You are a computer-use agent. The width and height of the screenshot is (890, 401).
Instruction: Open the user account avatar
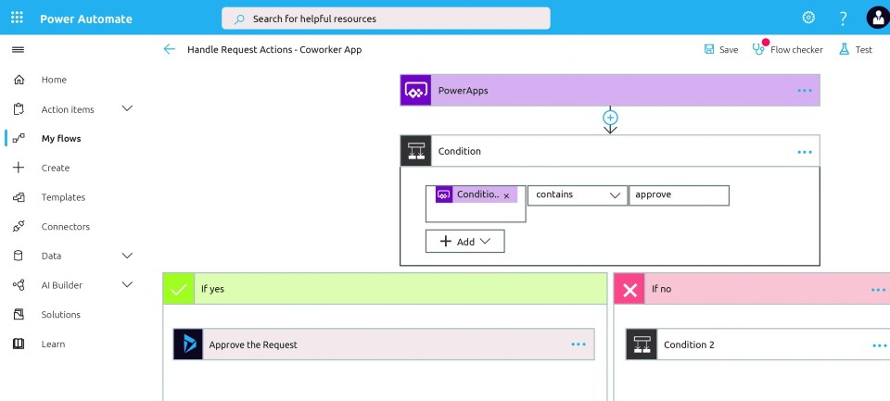pos(876,18)
